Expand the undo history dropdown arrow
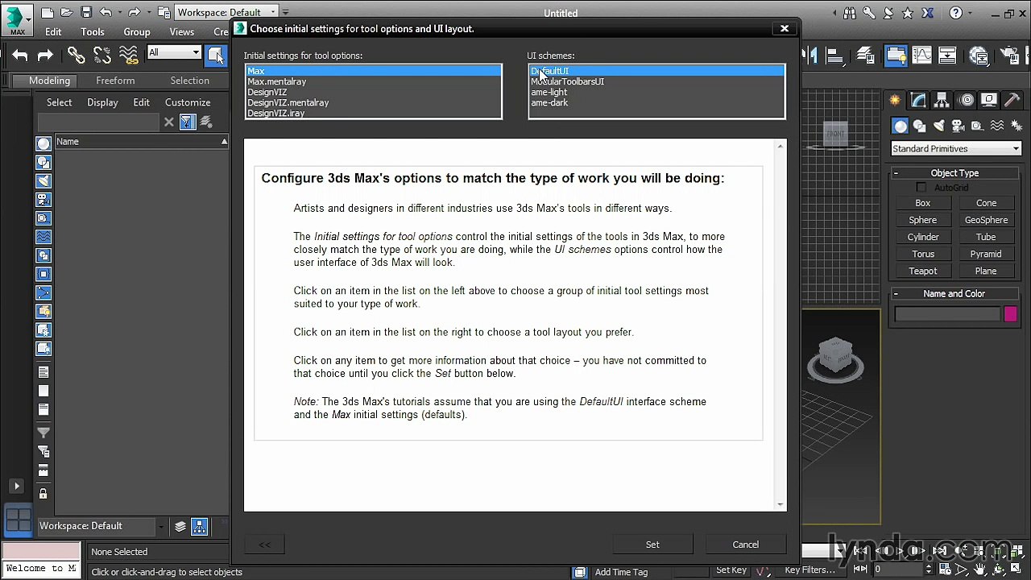This screenshot has height=580, width=1031. click(119, 13)
